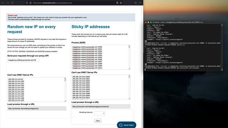Toggle reader view icon in address bar
The height and width of the screenshot is (128, 228).
[117, 3]
